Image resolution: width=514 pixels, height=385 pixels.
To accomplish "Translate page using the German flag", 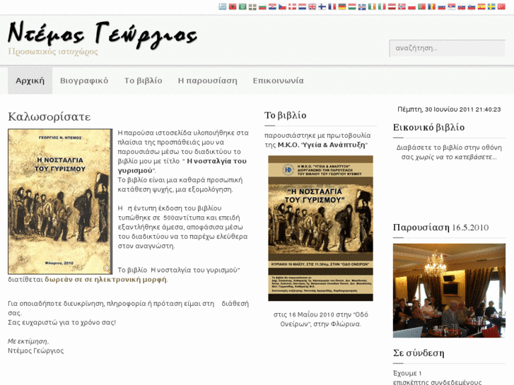I will [x=342, y=6].
